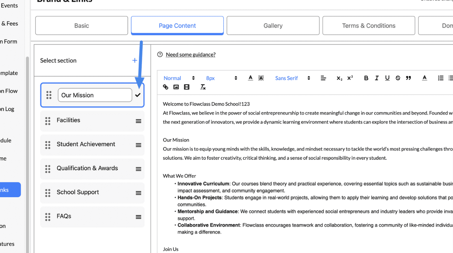
Task: Click the What We Offer heading
Action: pyautogui.click(x=179, y=176)
